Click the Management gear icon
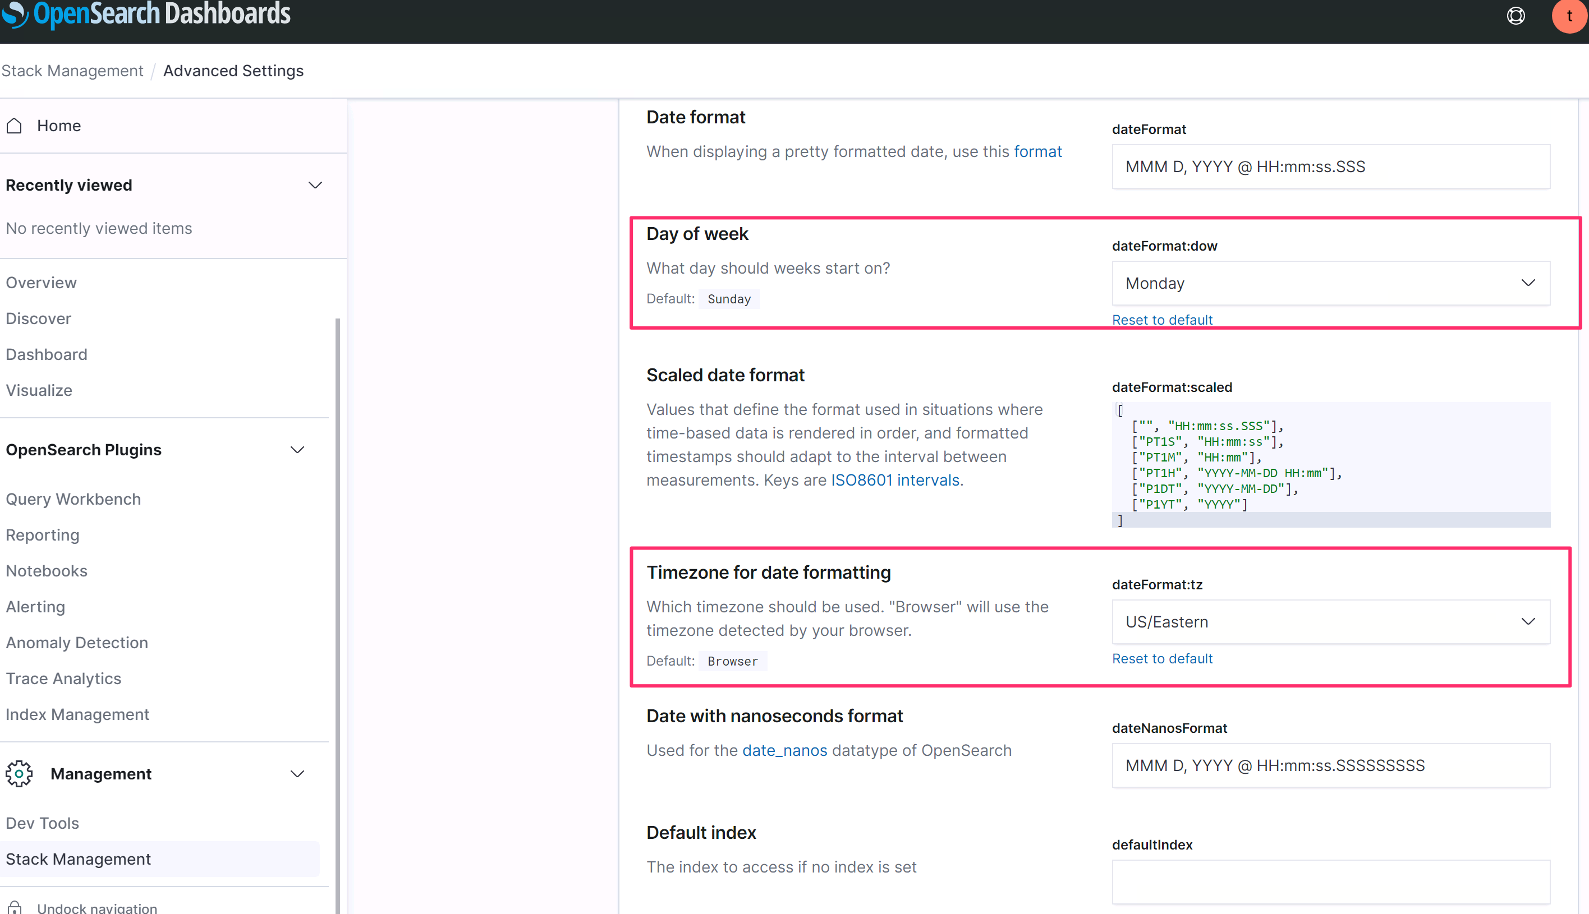Viewport: 1589px width, 914px height. click(19, 773)
